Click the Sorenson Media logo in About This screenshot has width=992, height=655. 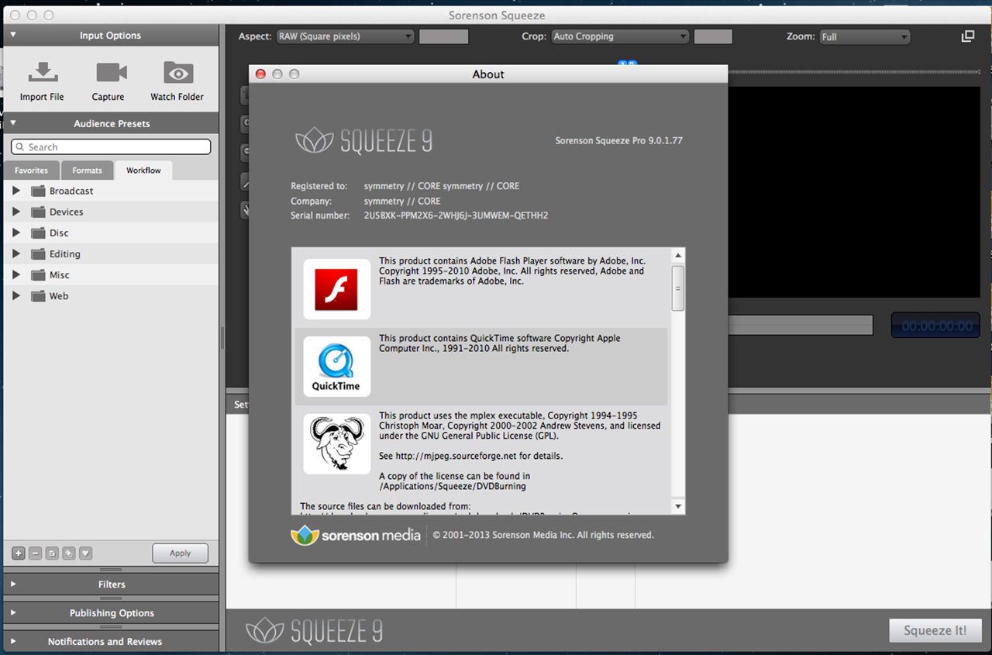click(x=356, y=535)
